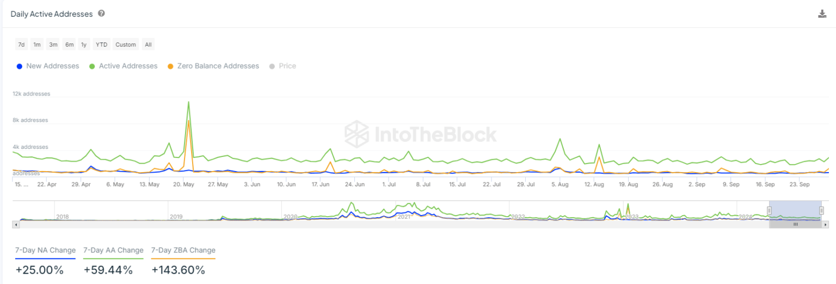Open the Custom date range picker

pos(126,45)
